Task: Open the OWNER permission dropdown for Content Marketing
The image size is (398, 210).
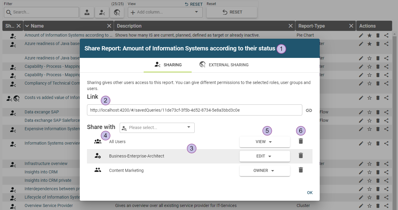Action: (265, 171)
